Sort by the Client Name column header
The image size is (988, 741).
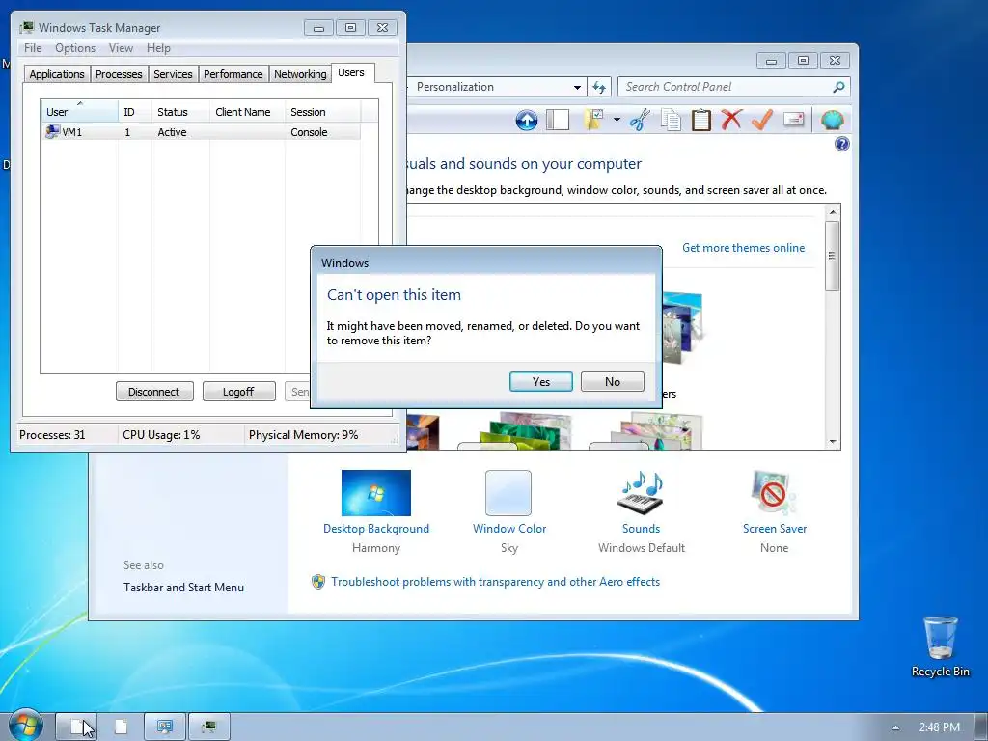pos(247,112)
